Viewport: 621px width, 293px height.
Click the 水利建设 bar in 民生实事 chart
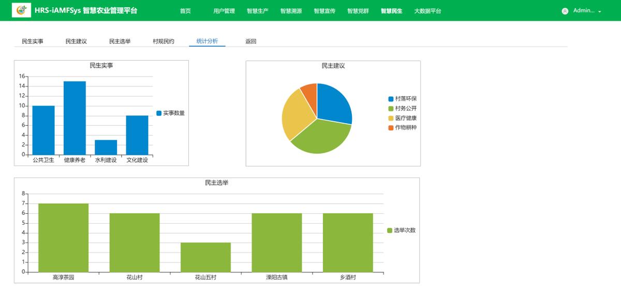106,148
